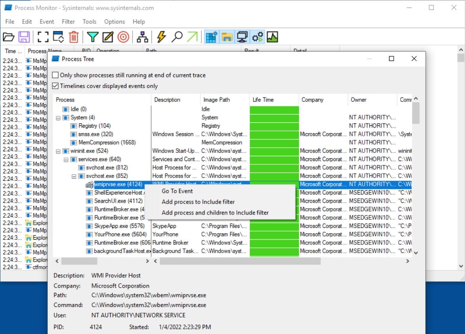This screenshot has height=334, width=465.
Task: Enable Only show processes still running checkbox
Action: (x=55, y=75)
